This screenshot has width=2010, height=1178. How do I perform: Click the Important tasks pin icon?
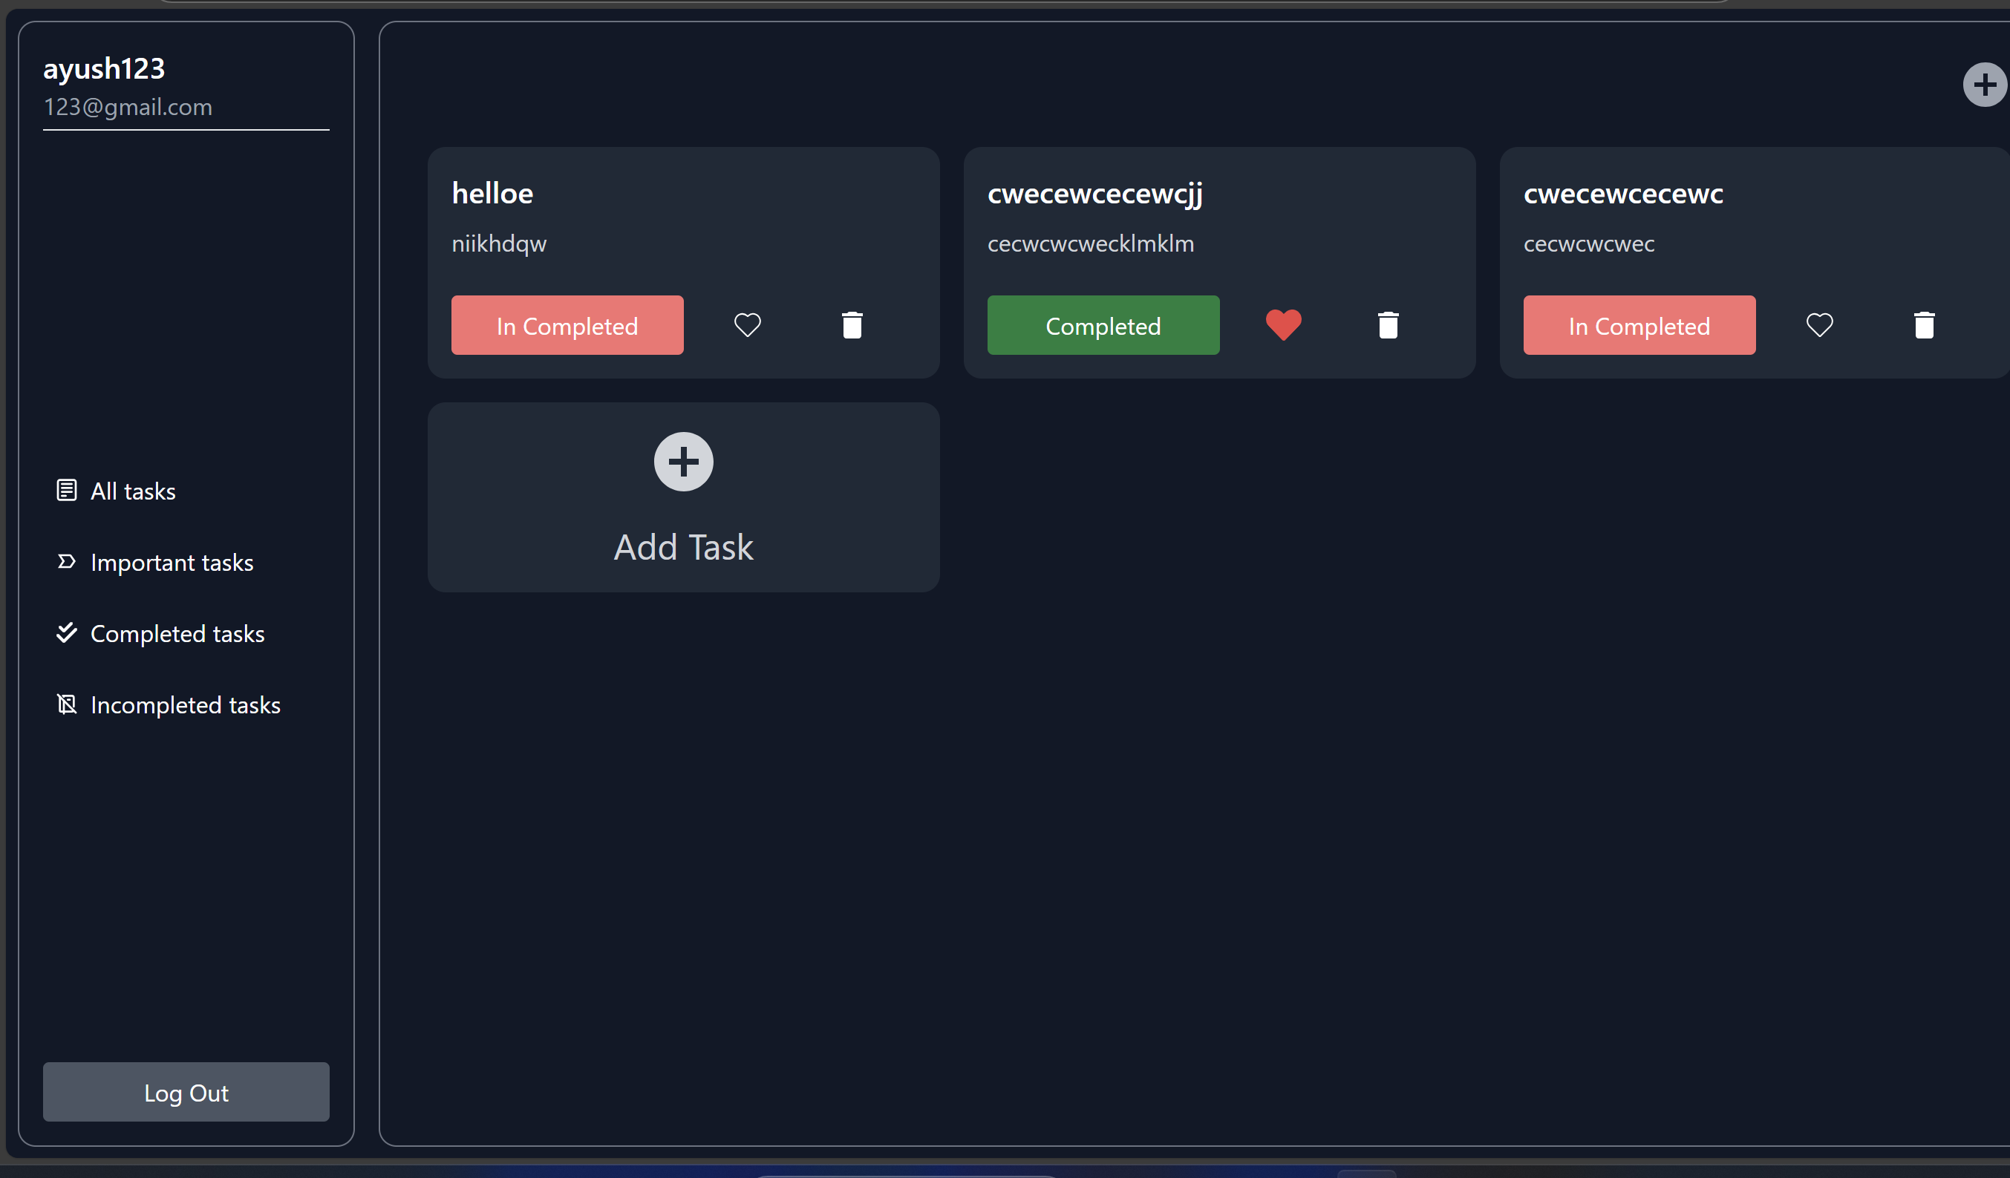pos(66,561)
